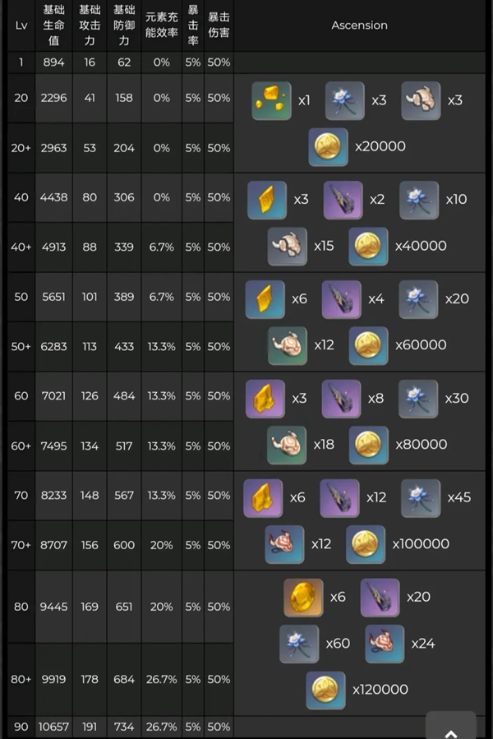Click the yellow gem sliver icon at Lv 20
Viewport: 493px width, 739px height.
coord(271,100)
